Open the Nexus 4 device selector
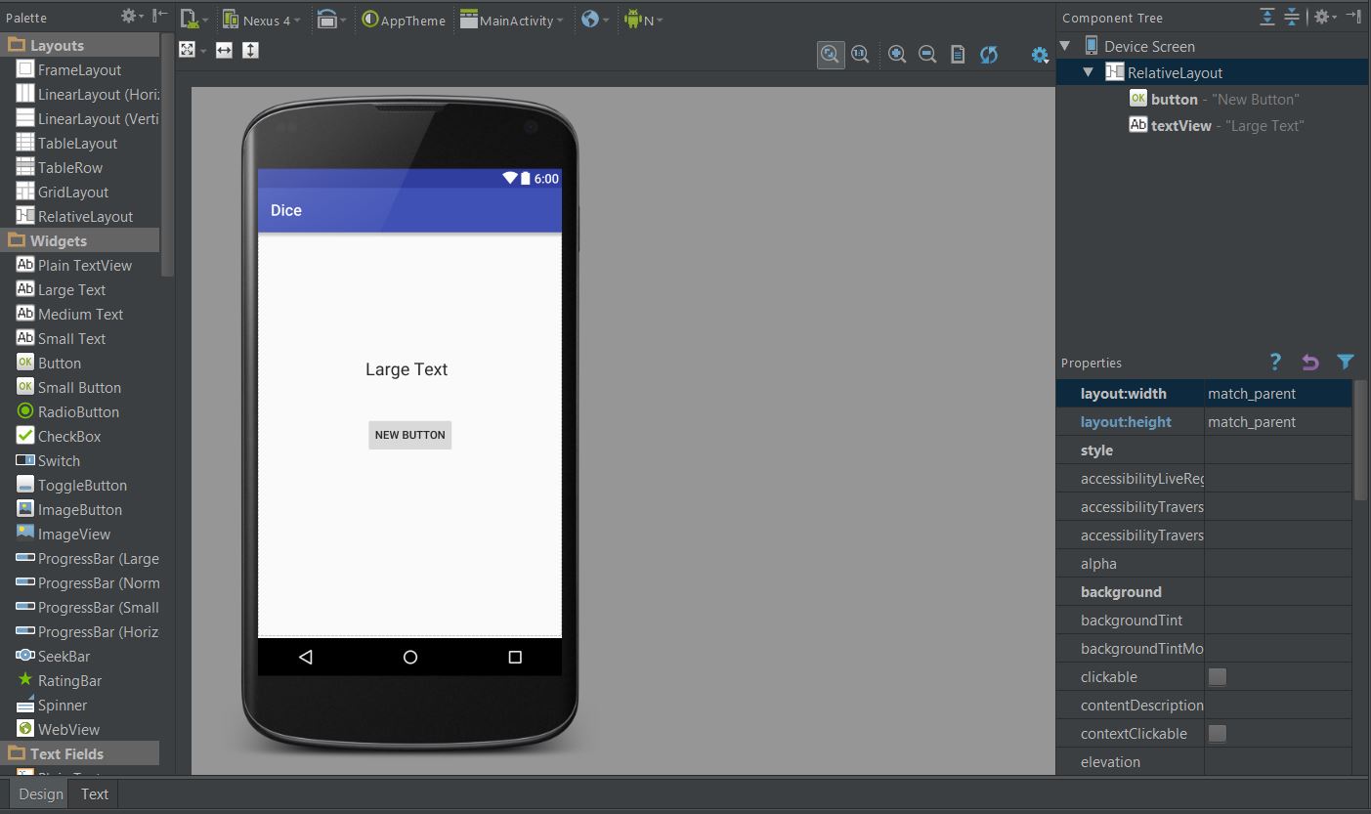 [x=260, y=20]
